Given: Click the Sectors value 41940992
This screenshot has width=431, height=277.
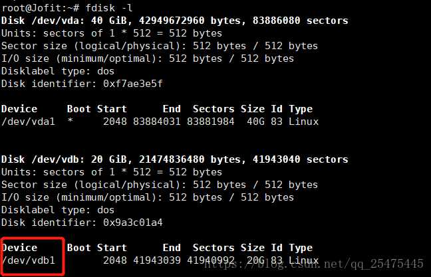Looking at the screenshot, I should pos(211,260).
